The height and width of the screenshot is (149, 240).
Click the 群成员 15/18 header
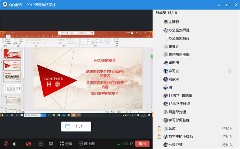(166, 13)
